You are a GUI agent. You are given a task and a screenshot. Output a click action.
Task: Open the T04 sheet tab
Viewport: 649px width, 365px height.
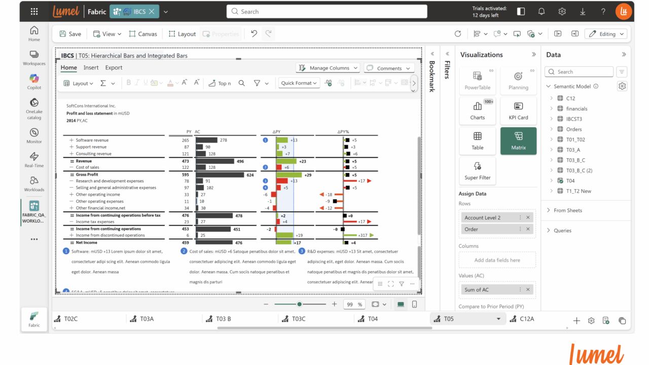373,319
